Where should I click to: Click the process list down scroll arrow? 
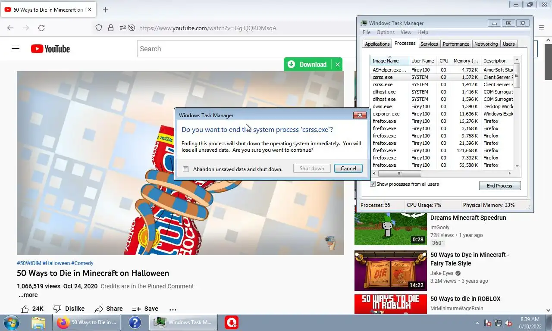click(517, 166)
